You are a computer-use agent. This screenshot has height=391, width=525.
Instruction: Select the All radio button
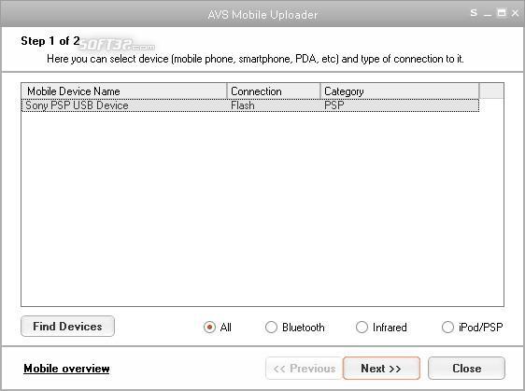point(209,327)
